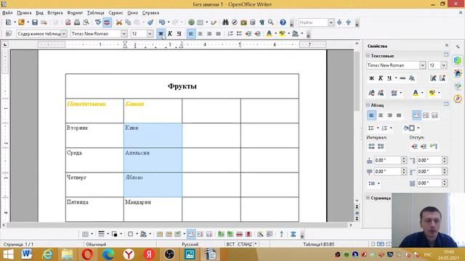The width and height of the screenshot is (465, 261).
Task: Select Justified alignment in formatting toolbar
Action: tap(218, 34)
